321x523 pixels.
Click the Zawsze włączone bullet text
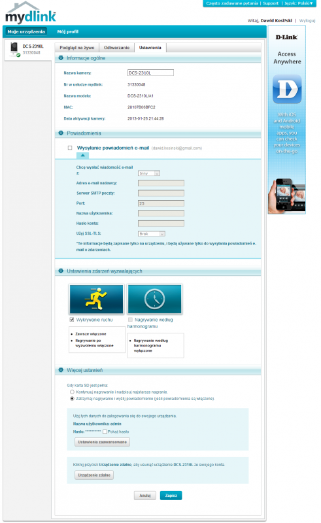click(90, 334)
